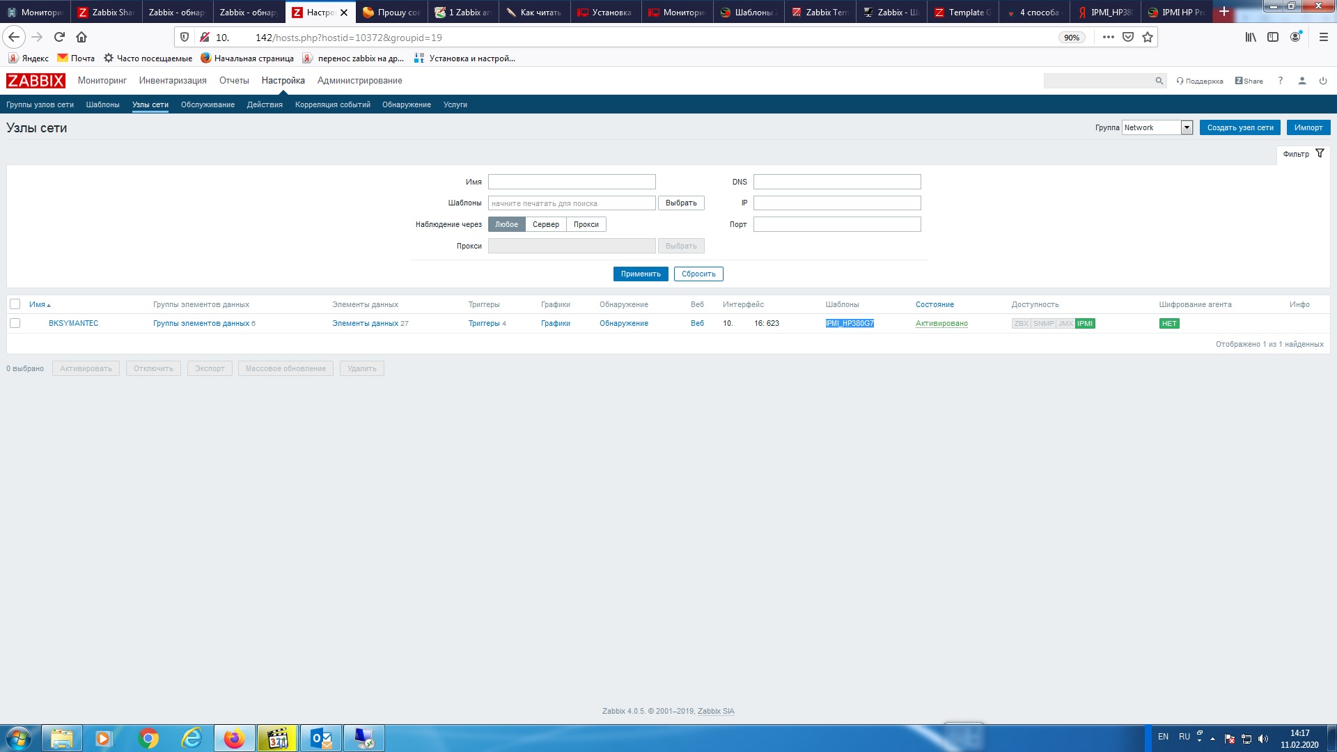This screenshot has height=752, width=1337.
Task: Tick the select-all hosts checkbox
Action: (15, 304)
